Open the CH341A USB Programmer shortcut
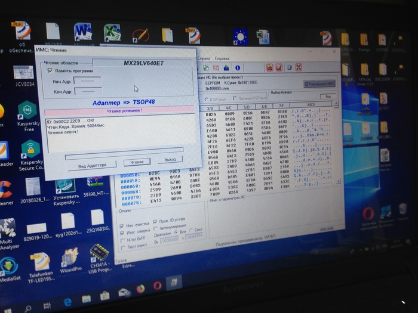The width and height of the screenshot is (418, 313). point(99,254)
